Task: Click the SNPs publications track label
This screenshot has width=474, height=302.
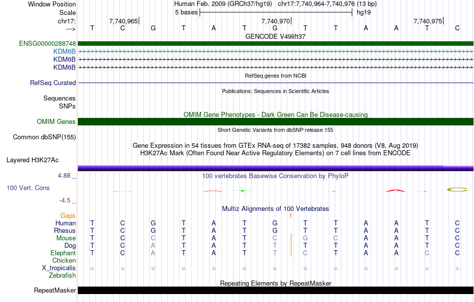Action: [67, 106]
